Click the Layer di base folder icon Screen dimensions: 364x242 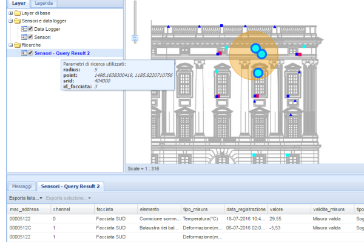(x=16, y=13)
